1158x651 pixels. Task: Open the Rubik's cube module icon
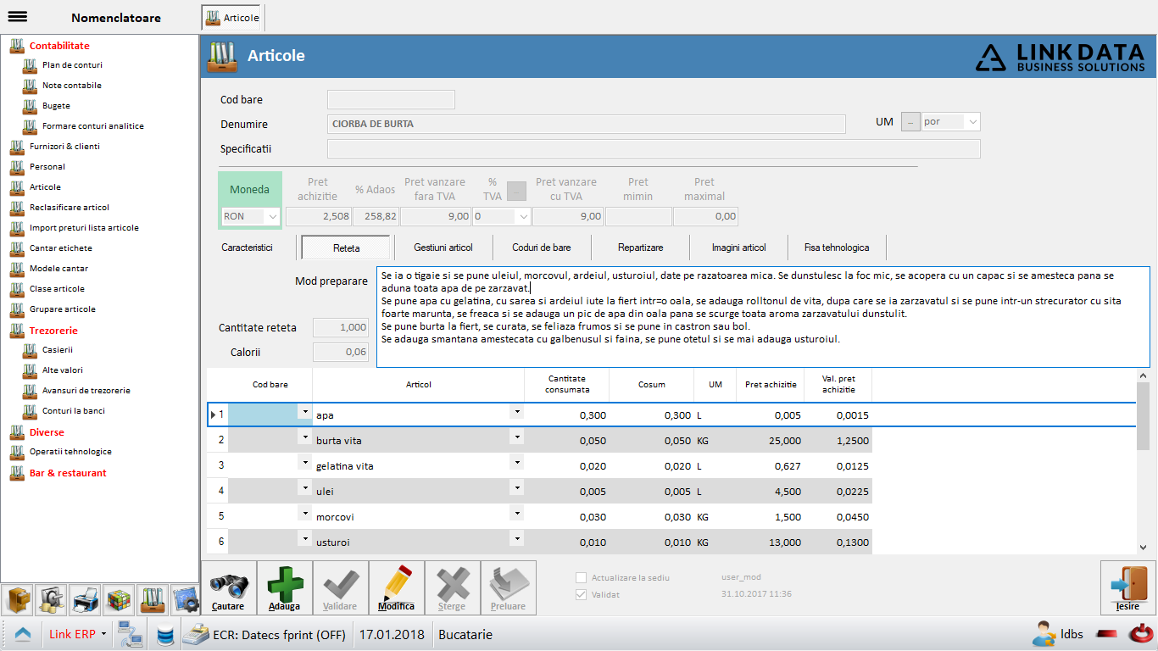point(118,599)
